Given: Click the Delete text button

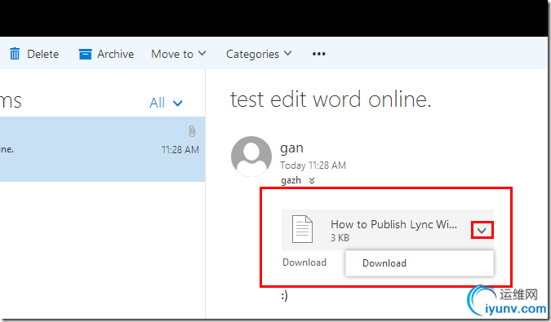Looking at the screenshot, I should pyautogui.click(x=43, y=54).
